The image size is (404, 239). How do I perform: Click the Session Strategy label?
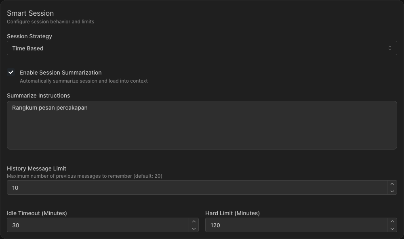(x=29, y=36)
